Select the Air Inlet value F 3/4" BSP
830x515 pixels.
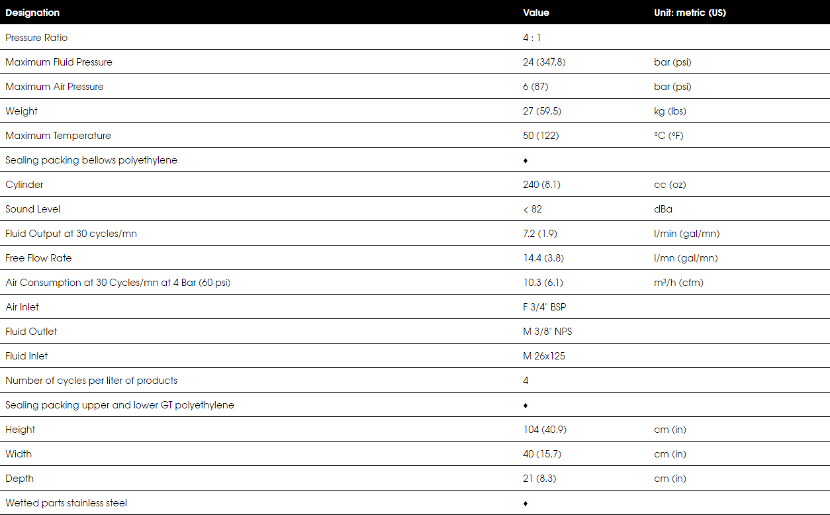click(x=545, y=307)
